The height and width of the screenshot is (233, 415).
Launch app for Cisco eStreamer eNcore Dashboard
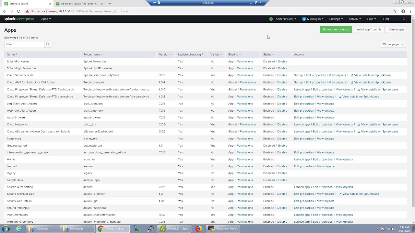point(302,131)
